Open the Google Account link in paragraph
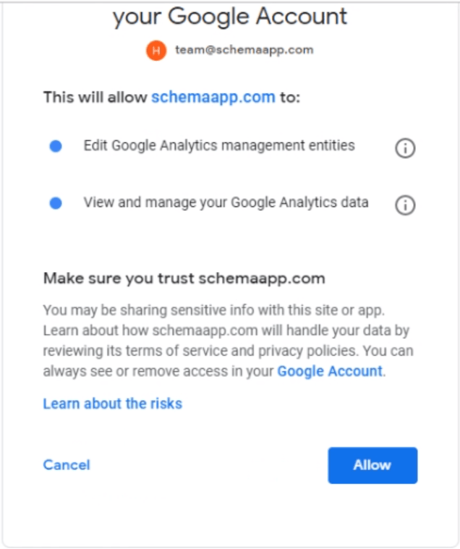The height and width of the screenshot is (549, 460). [x=330, y=371]
